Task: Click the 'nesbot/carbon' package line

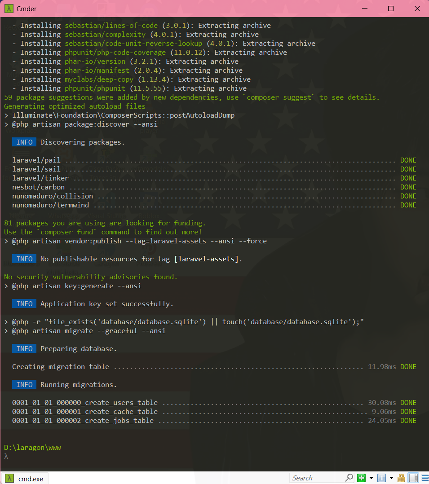Action: [214, 187]
